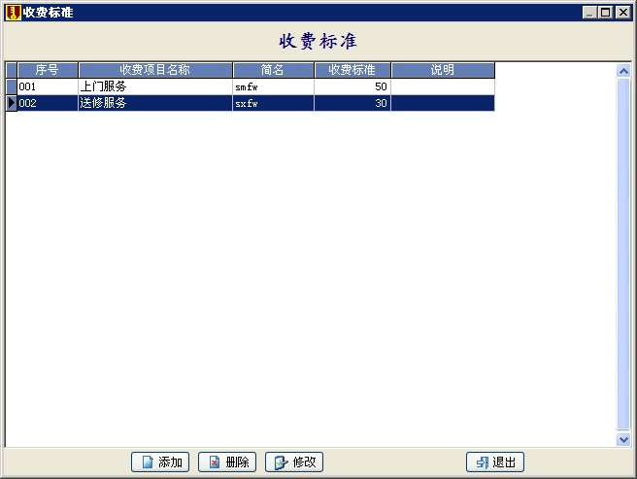Image resolution: width=637 pixels, height=479 pixels.
Task: Maximize the 收费标准 window
Action: 606,13
